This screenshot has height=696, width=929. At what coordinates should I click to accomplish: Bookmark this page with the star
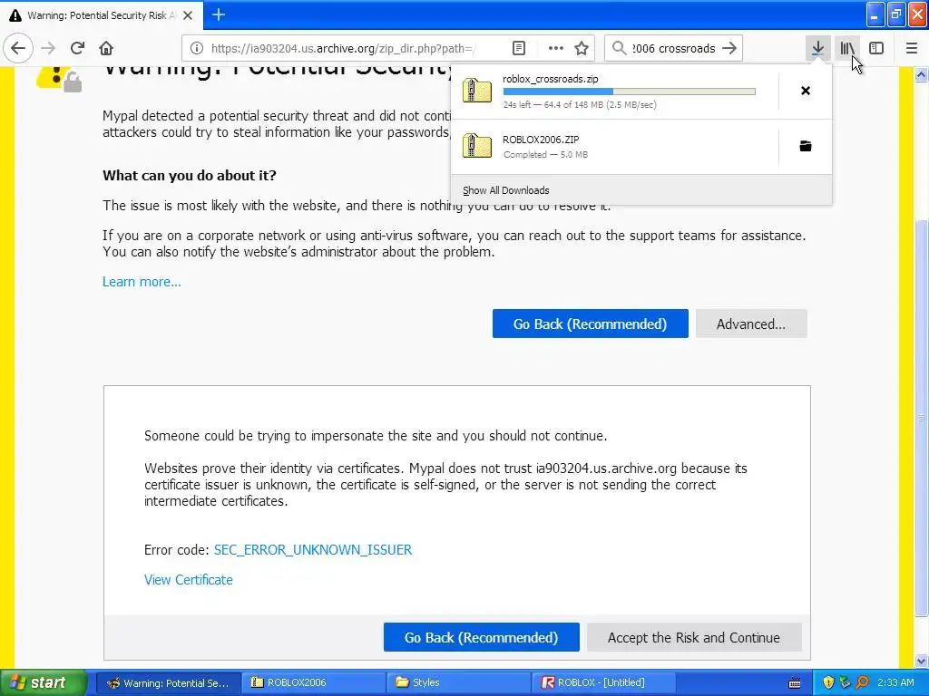click(582, 49)
